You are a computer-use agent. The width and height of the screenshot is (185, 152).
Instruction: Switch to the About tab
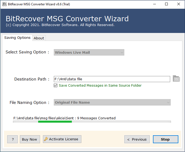39,38
